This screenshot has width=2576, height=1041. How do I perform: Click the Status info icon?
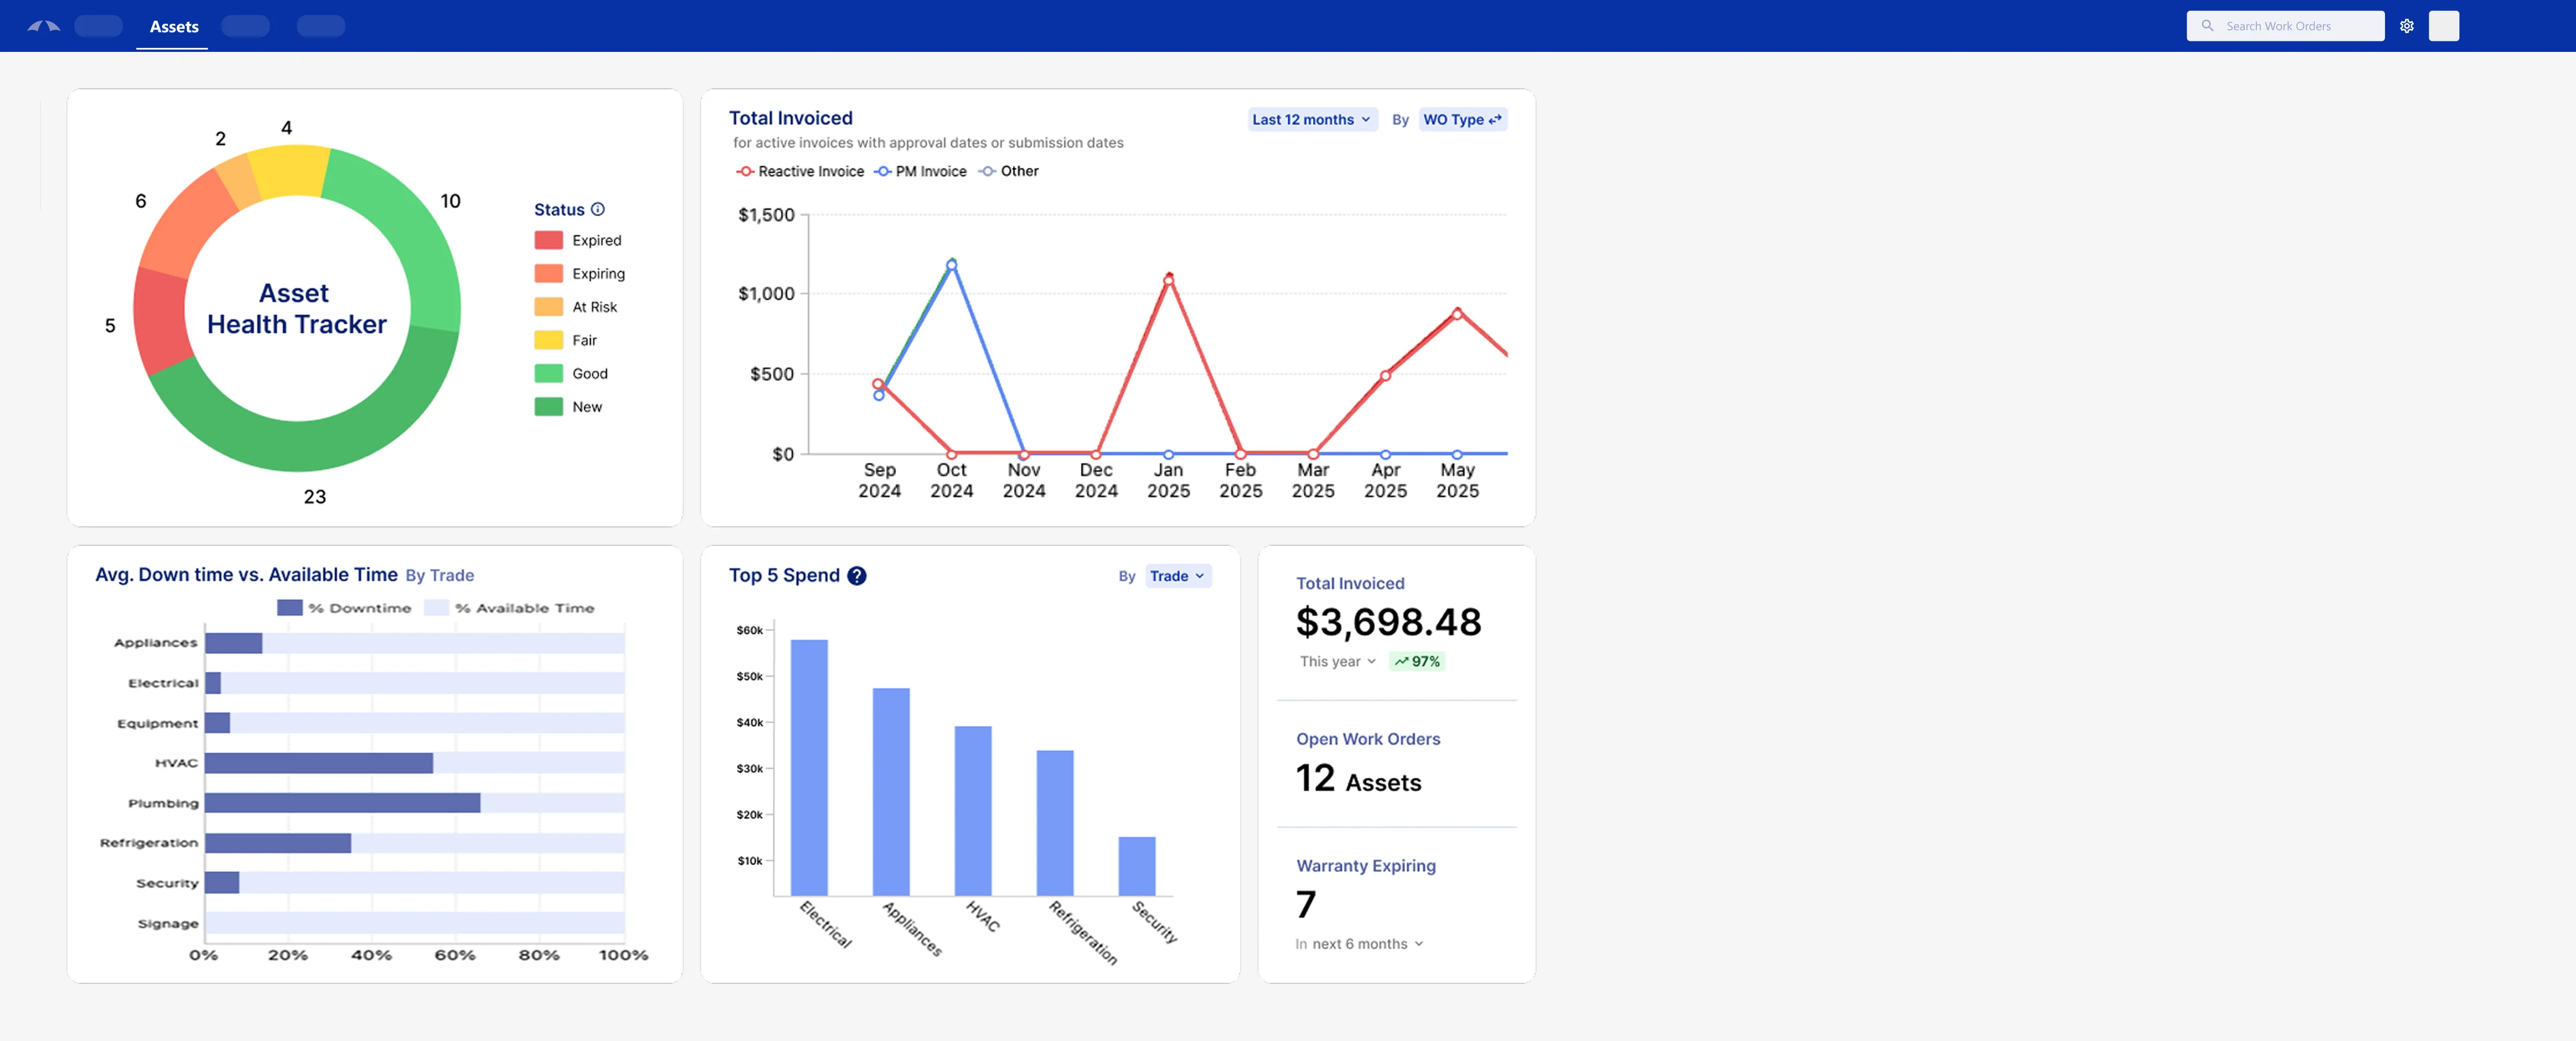tap(598, 209)
